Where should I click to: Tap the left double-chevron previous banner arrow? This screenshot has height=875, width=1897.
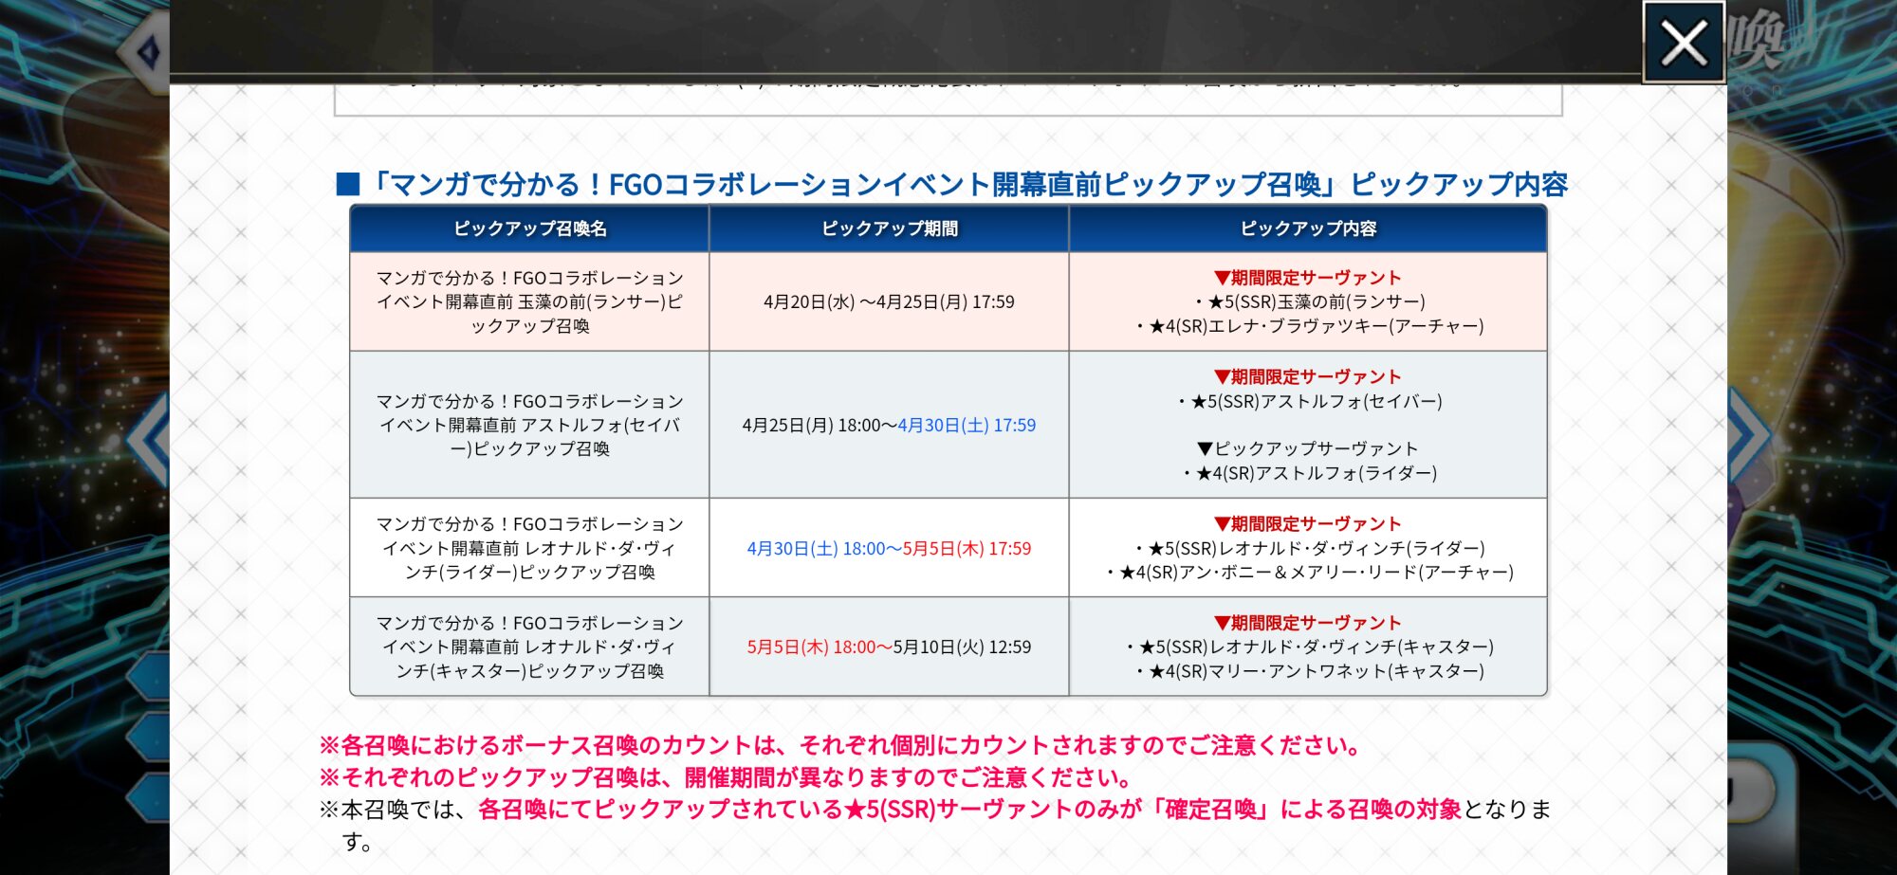pos(150,440)
